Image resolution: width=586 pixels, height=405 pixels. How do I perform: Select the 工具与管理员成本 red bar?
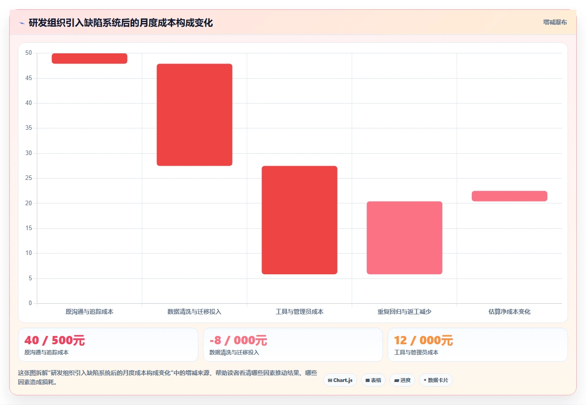(x=299, y=220)
